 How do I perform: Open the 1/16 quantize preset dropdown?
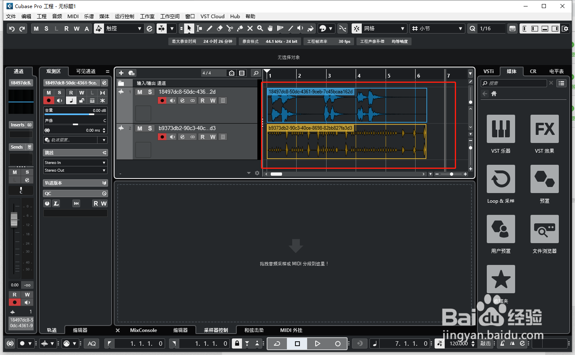pos(492,28)
